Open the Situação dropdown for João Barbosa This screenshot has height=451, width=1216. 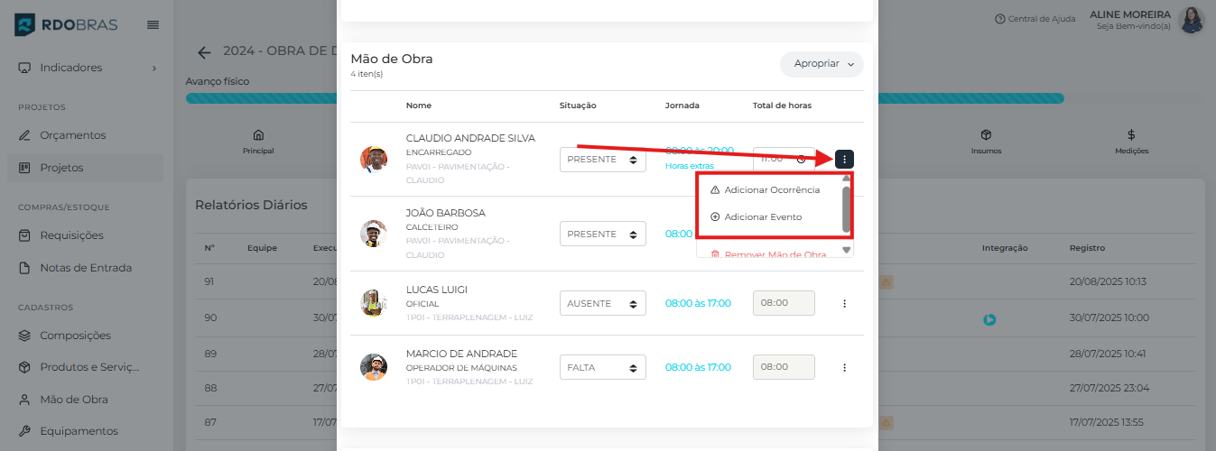point(602,235)
